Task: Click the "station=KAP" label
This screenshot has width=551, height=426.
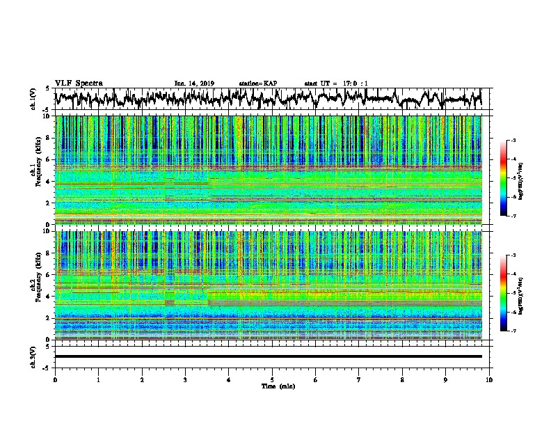Action: coord(258,84)
